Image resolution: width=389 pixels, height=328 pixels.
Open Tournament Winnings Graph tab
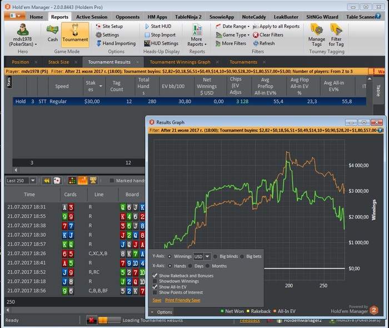pos(180,62)
